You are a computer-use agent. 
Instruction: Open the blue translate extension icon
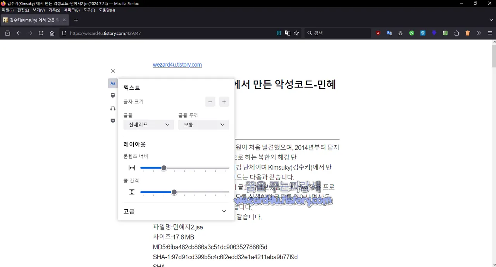pos(389,33)
